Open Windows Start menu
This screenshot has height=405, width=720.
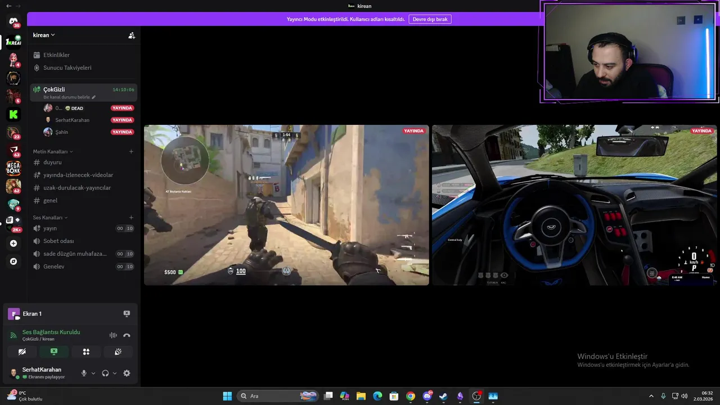(227, 396)
